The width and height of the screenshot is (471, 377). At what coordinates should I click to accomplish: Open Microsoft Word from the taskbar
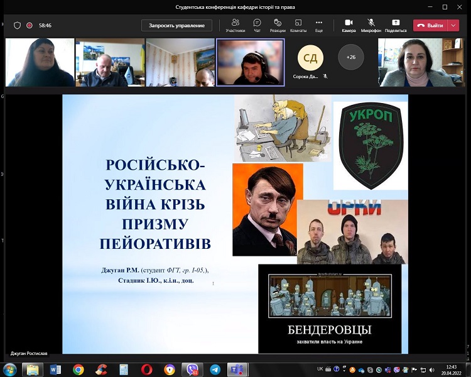(x=55, y=369)
